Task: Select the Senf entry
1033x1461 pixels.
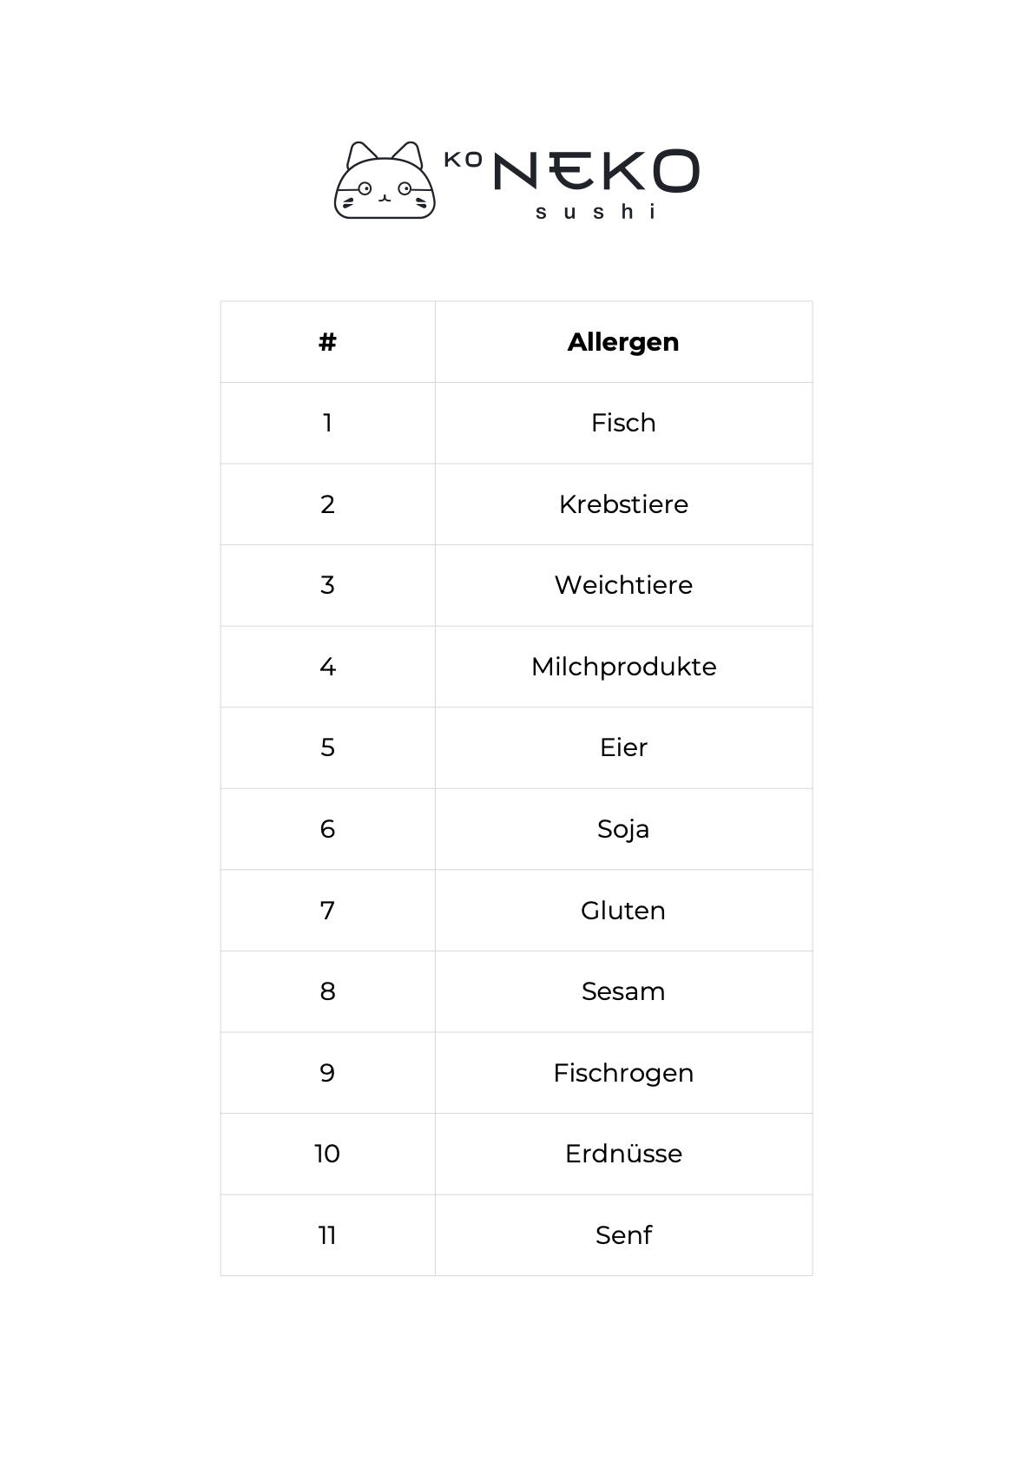Action: point(623,1235)
